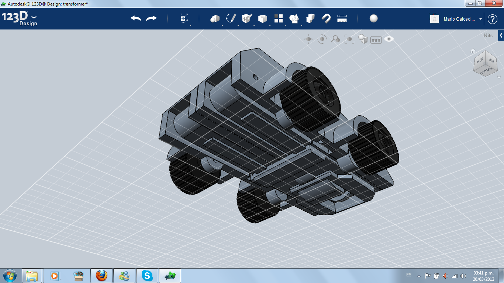Open the Windows Start menu

pyautogui.click(x=10, y=275)
